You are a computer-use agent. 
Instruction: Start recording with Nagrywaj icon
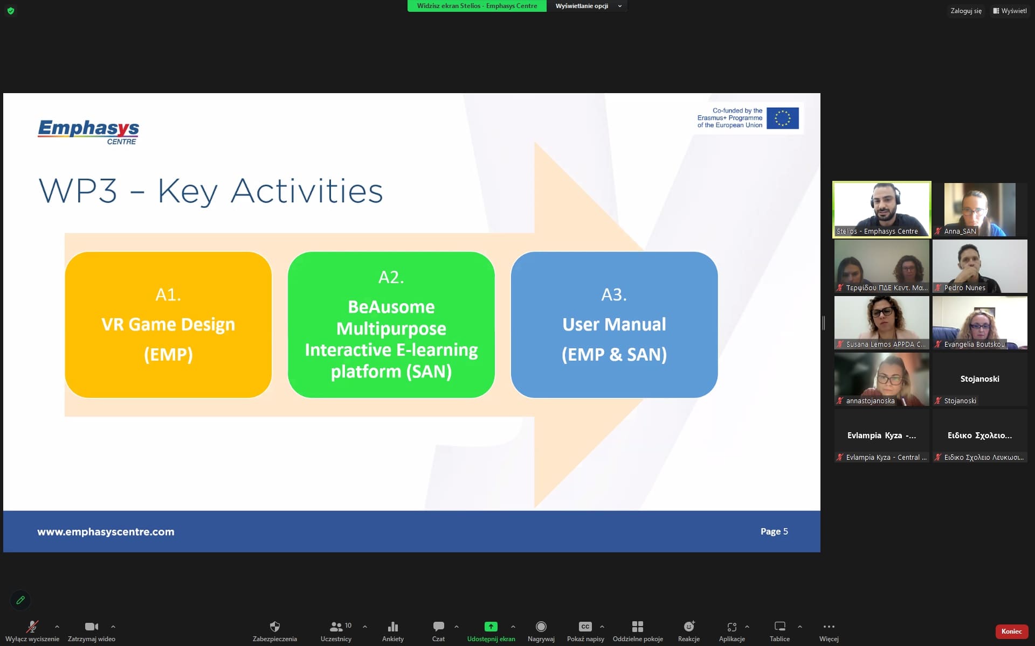tap(541, 627)
